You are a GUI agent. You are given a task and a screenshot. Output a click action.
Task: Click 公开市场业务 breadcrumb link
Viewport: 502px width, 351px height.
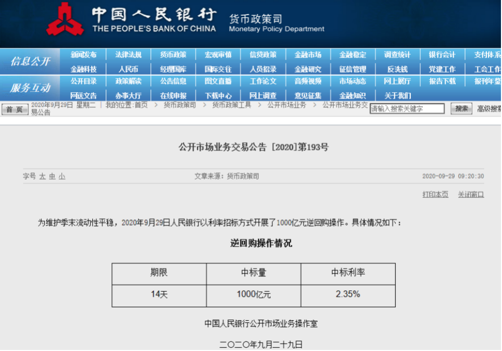pos(287,105)
